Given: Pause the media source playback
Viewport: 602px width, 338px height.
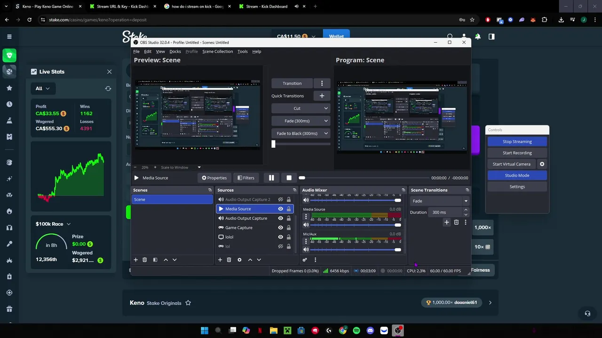Looking at the screenshot, I should click(x=271, y=178).
